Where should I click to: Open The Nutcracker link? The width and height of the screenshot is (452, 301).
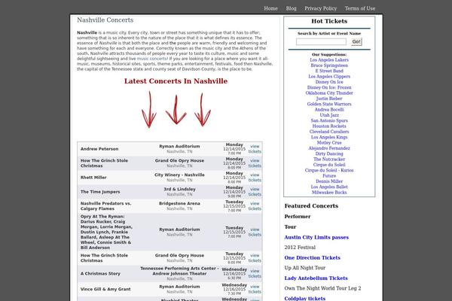coord(329,159)
